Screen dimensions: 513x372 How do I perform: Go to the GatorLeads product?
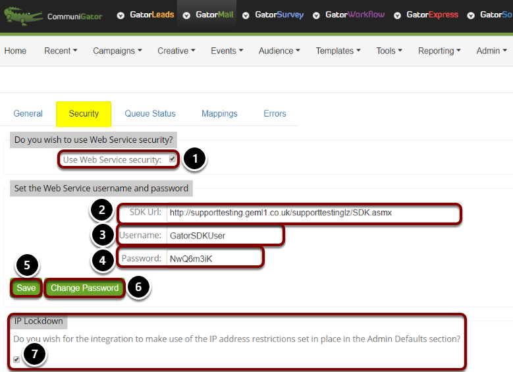coord(152,14)
